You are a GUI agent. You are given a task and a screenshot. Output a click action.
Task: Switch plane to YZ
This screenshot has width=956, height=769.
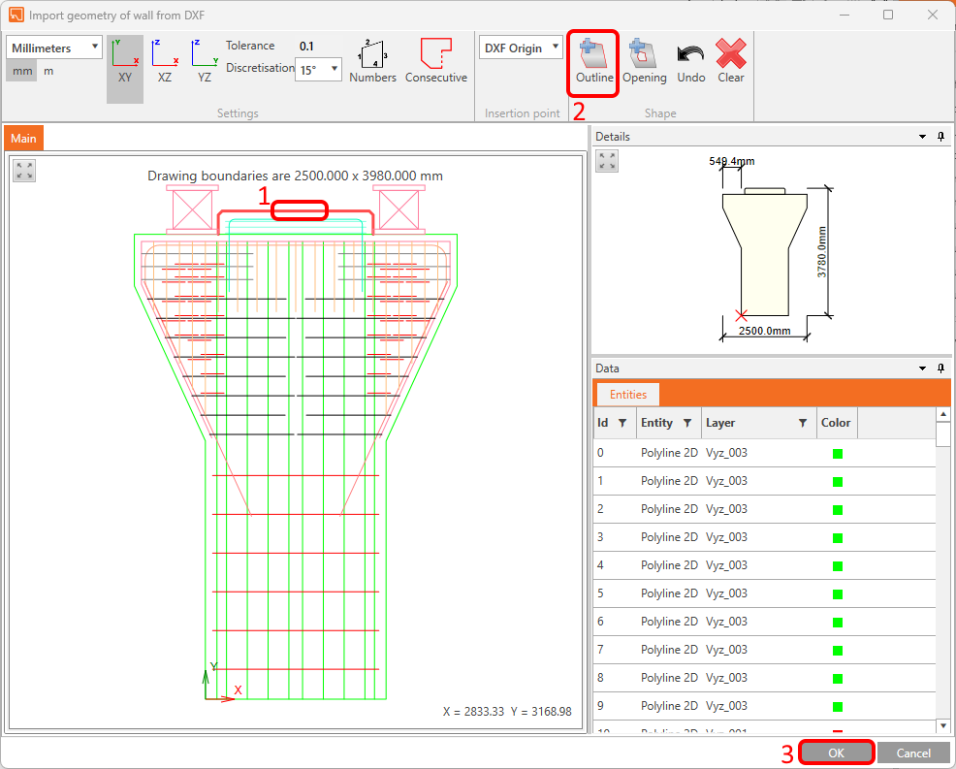click(205, 62)
